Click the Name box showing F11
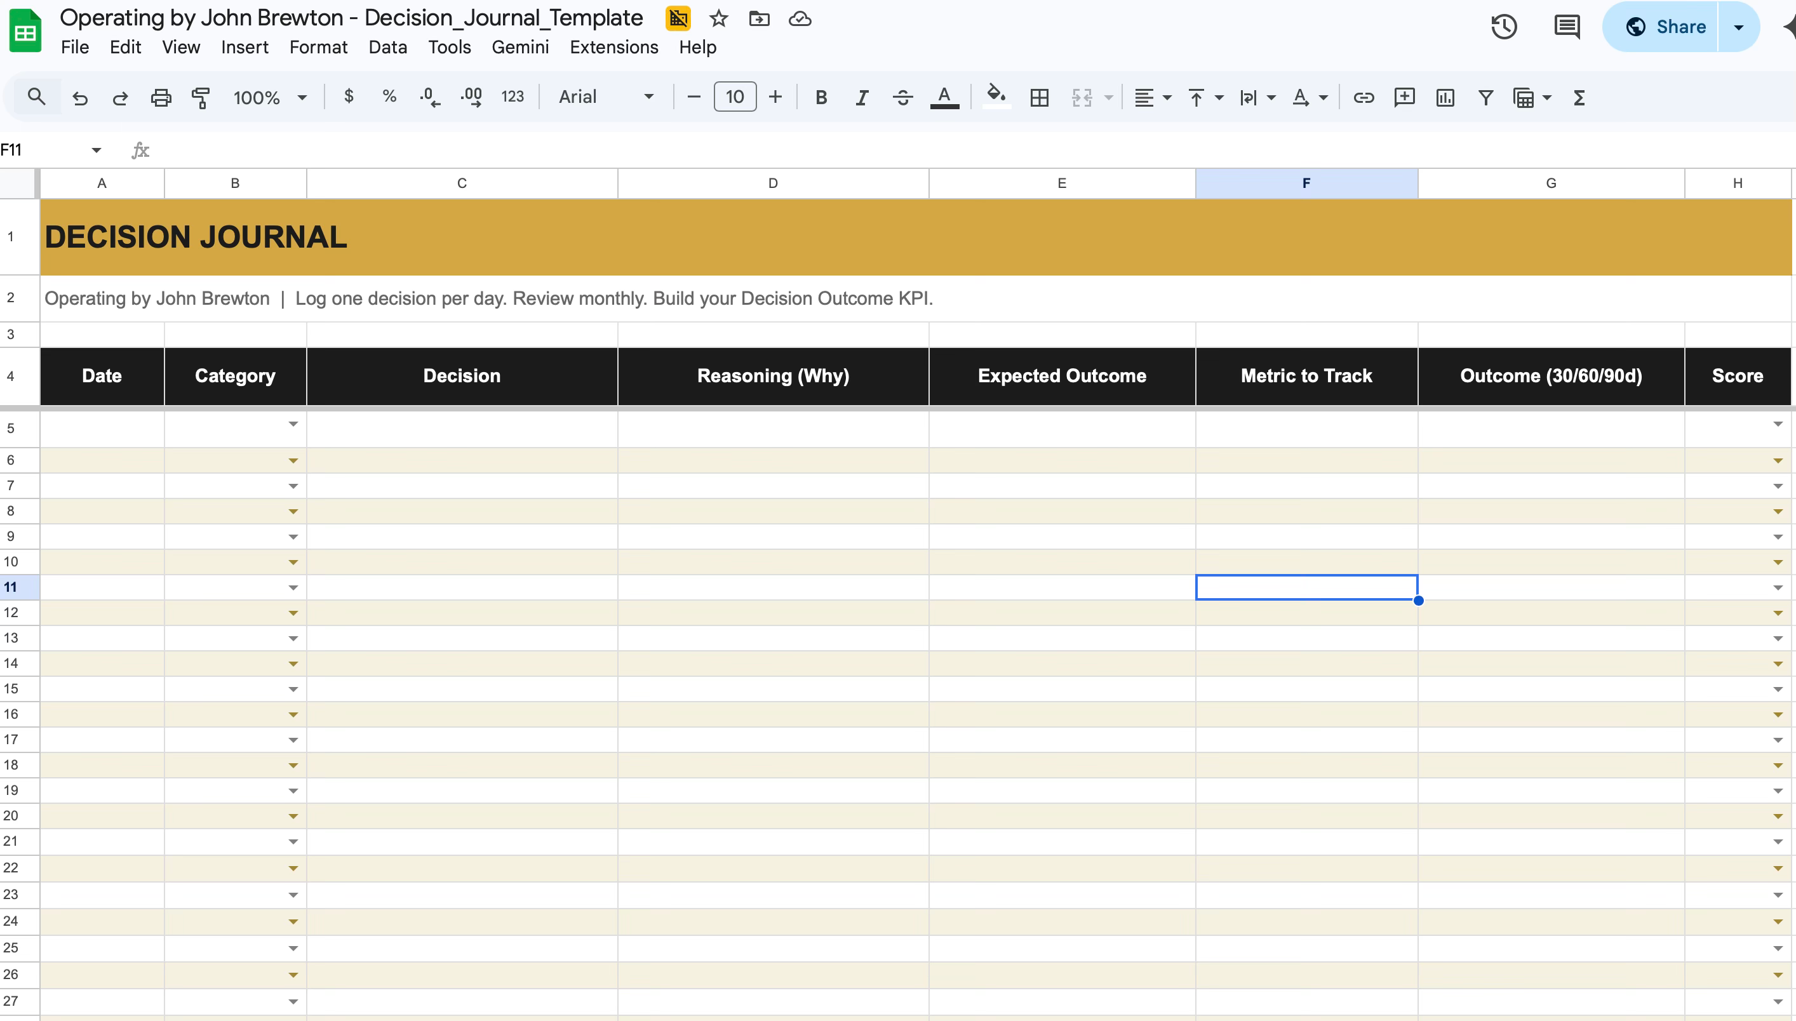Image resolution: width=1796 pixels, height=1021 pixels. (42, 150)
